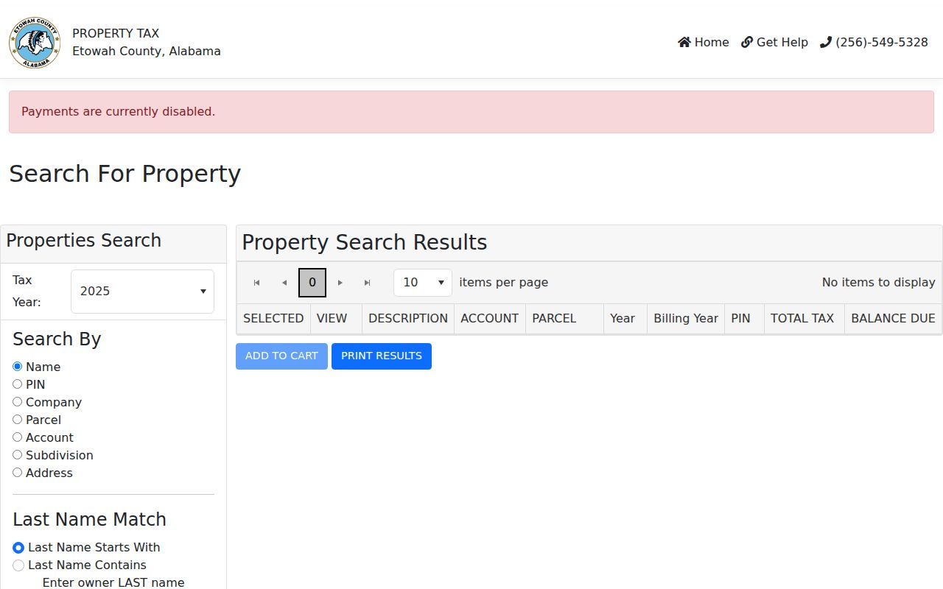Click 'Enter owner LAST name' label
This screenshot has width=943, height=589.
pos(113,582)
